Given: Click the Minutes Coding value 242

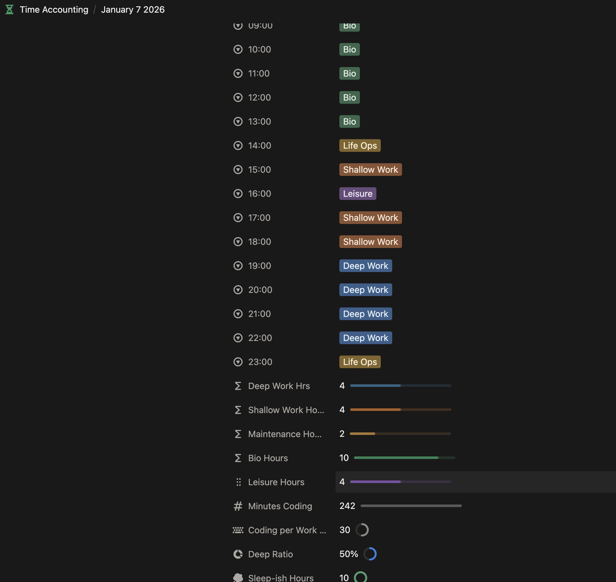Looking at the screenshot, I should pyautogui.click(x=347, y=506).
